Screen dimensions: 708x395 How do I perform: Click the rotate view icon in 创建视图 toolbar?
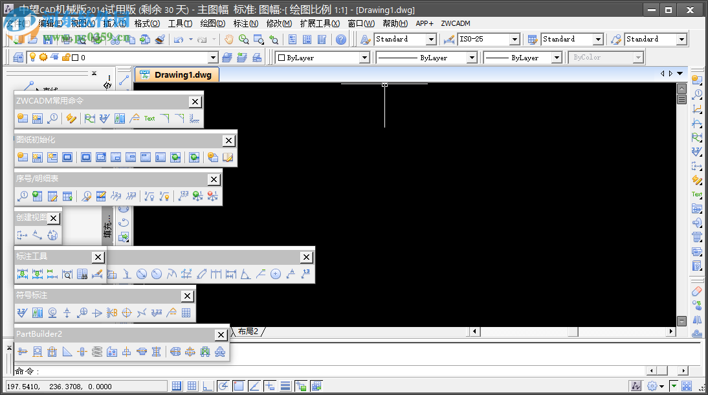(52, 235)
